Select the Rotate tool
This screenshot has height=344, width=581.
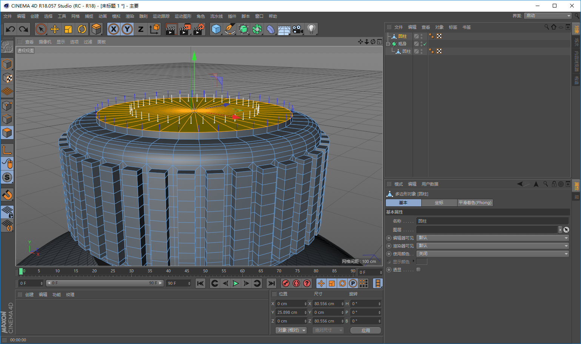pyautogui.click(x=82, y=29)
